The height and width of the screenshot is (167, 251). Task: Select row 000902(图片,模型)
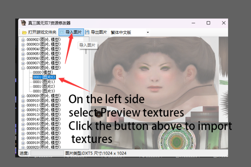44,40
